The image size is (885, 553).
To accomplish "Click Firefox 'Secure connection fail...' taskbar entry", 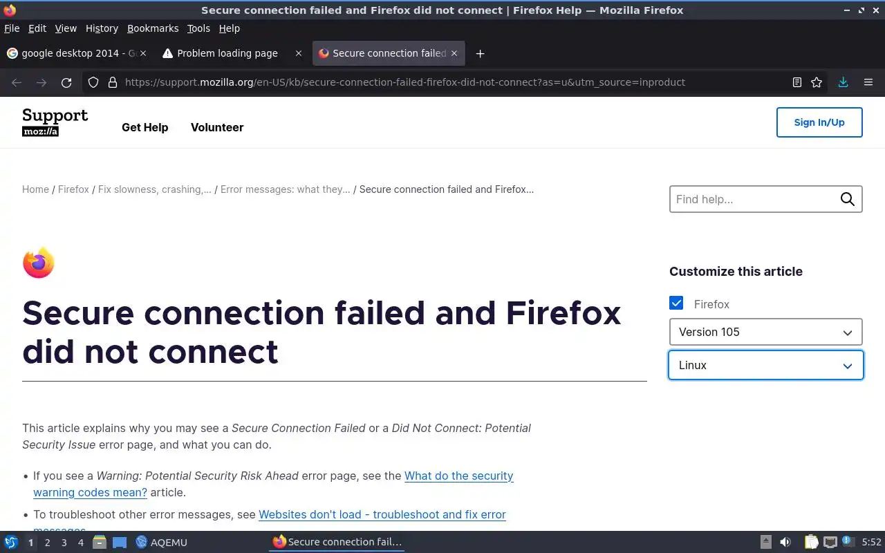I will [337, 542].
